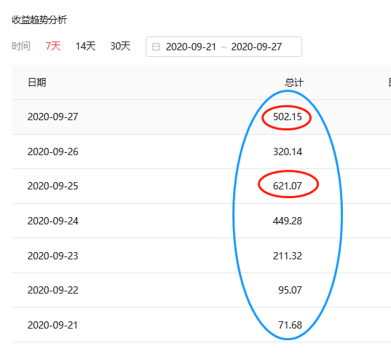The width and height of the screenshot is (391, 357).
Task: Click the total value 502.15
Action: click(288, 117)
